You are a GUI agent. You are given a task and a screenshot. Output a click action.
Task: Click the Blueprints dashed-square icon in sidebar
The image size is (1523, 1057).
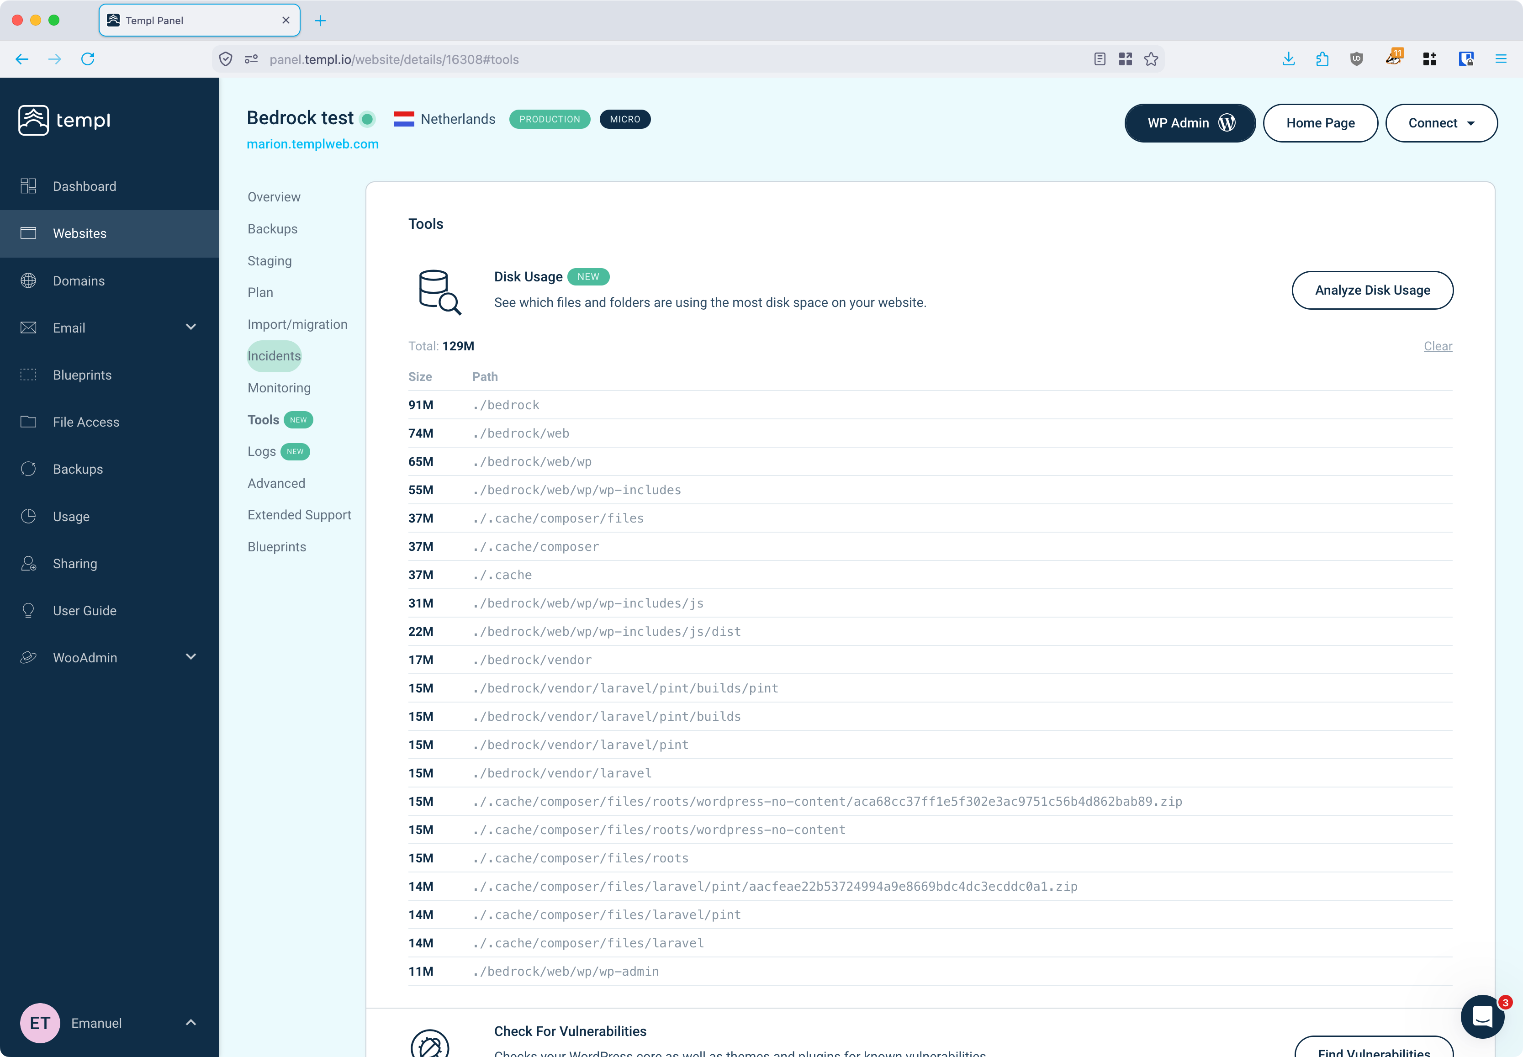pos(28,374)
